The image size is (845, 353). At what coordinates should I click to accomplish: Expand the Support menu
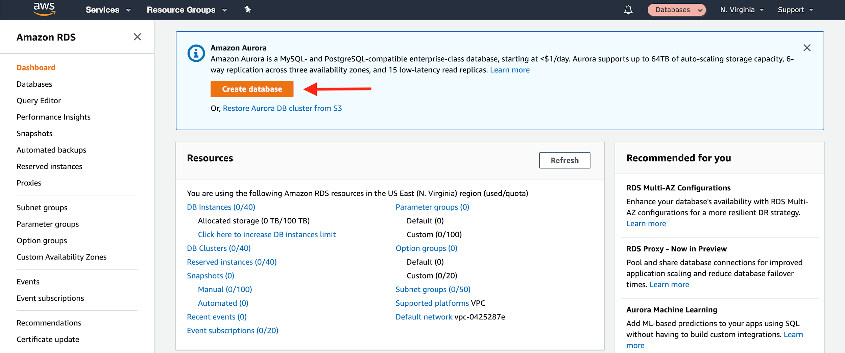[795, 9]
